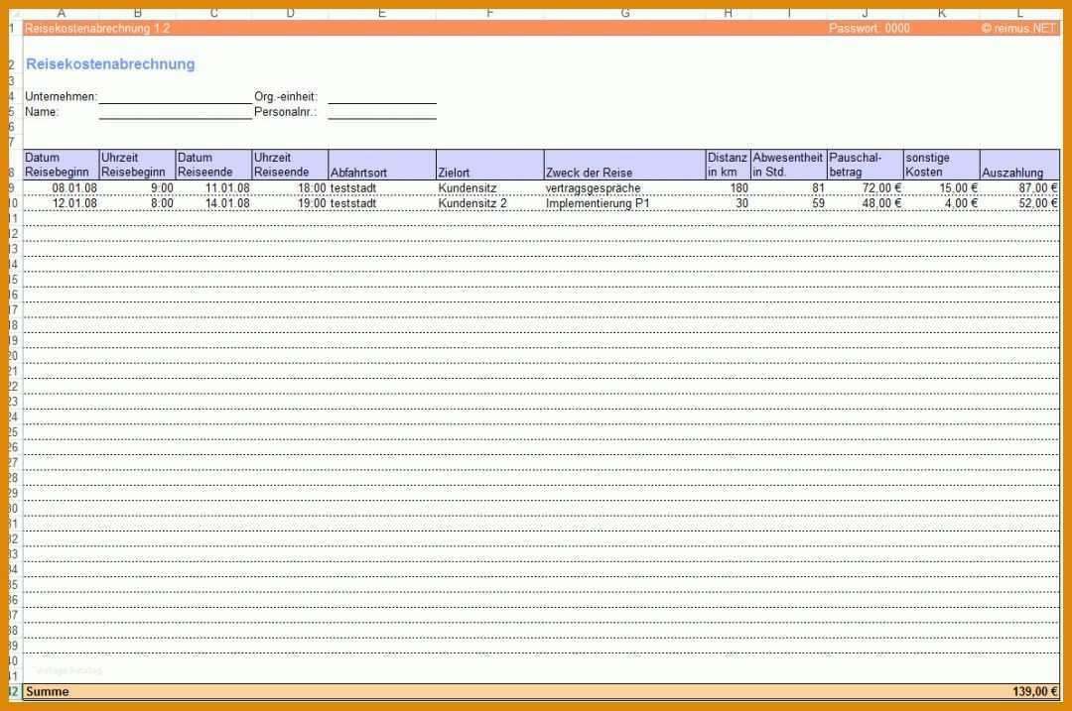Click the time cell 18:00
1072x711 pixels.
click(291, 187)
